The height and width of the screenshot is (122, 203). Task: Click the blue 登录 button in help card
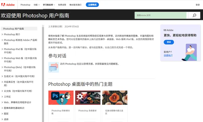tap(169, 42)
